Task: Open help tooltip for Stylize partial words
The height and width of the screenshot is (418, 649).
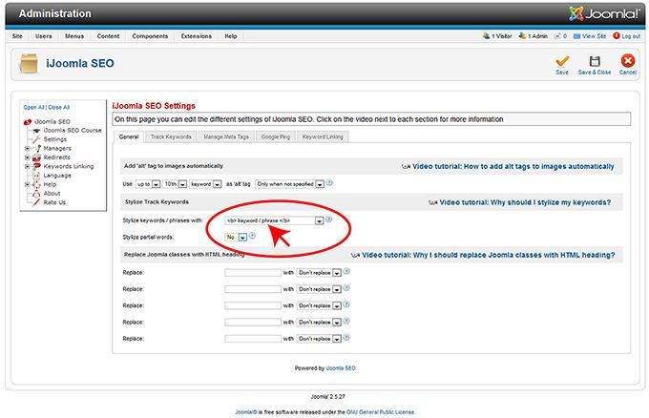Action: [x=252, y=236]
